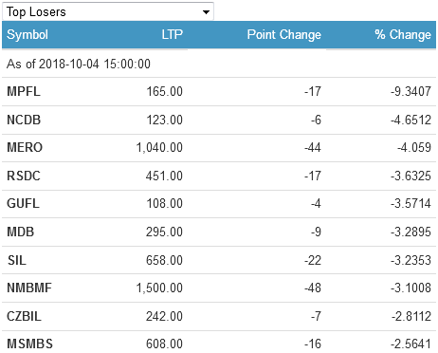Image resolution: width=438 pixels, height=353 pixels.
Task: Click the NMBMF point change -48
Action: [313, 288]
